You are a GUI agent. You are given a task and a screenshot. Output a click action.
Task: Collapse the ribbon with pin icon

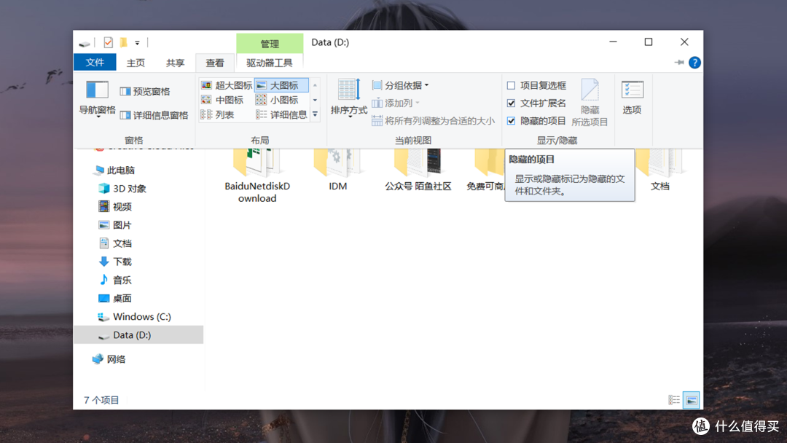[x=679, y=62]
